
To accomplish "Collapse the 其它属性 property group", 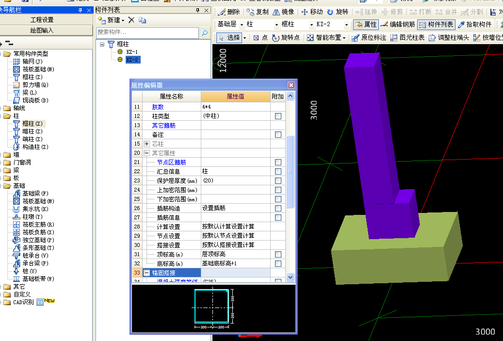I will point(146,153).
